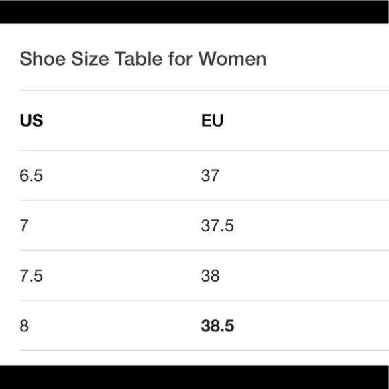Select the EU column header
Viewport: 389px width, 389px height.
click(213, 121)
